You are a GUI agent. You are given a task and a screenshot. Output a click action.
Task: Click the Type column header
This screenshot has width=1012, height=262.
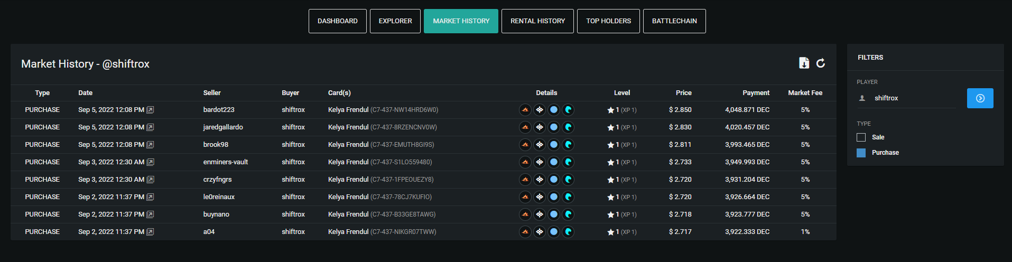(42, 93)
